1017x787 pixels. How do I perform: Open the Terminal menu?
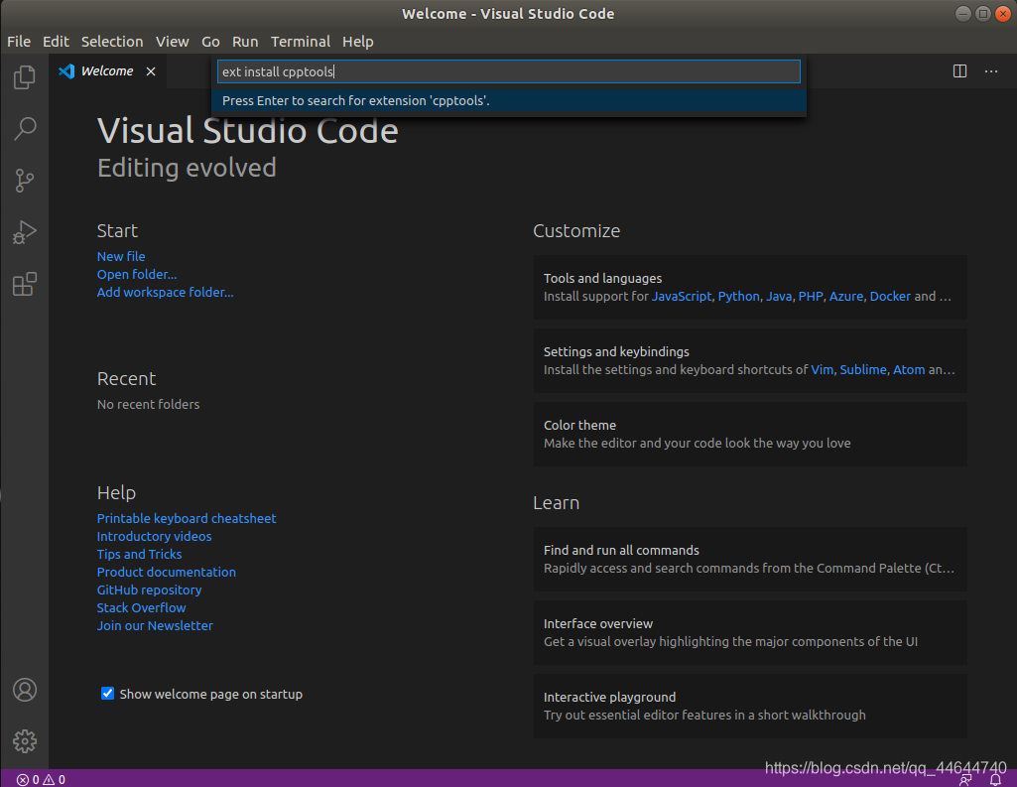pyautogui.click(x=301, y=42)
